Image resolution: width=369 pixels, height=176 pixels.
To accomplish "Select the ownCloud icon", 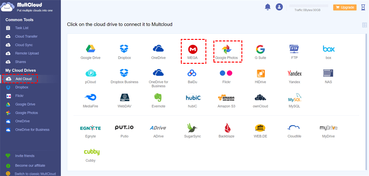I will [x=260, y=101].
